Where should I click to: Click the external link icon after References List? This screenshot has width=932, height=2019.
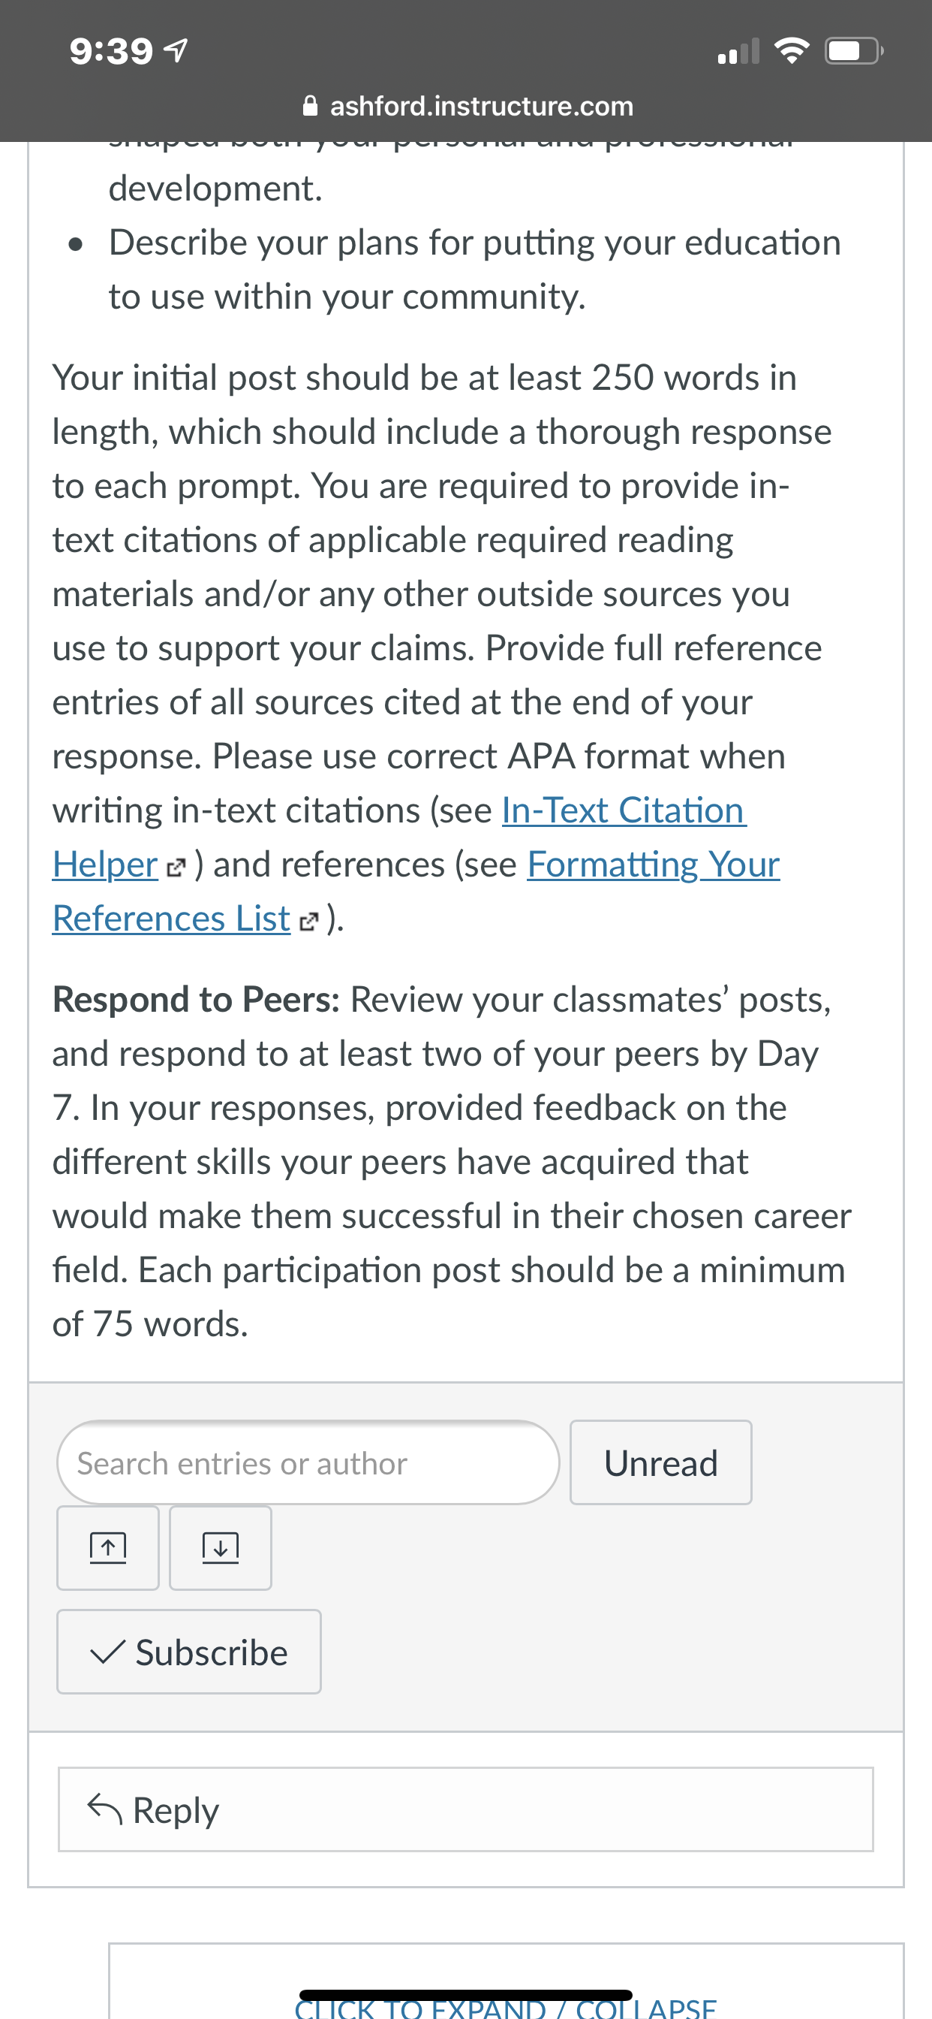point(308,921)
